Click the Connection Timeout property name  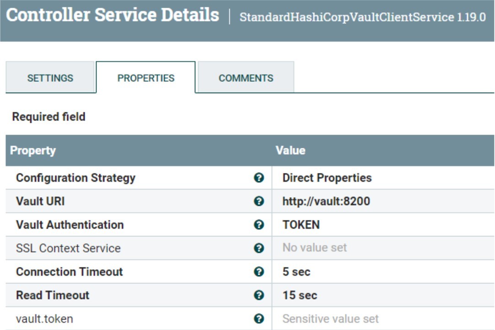pos(70,272)
